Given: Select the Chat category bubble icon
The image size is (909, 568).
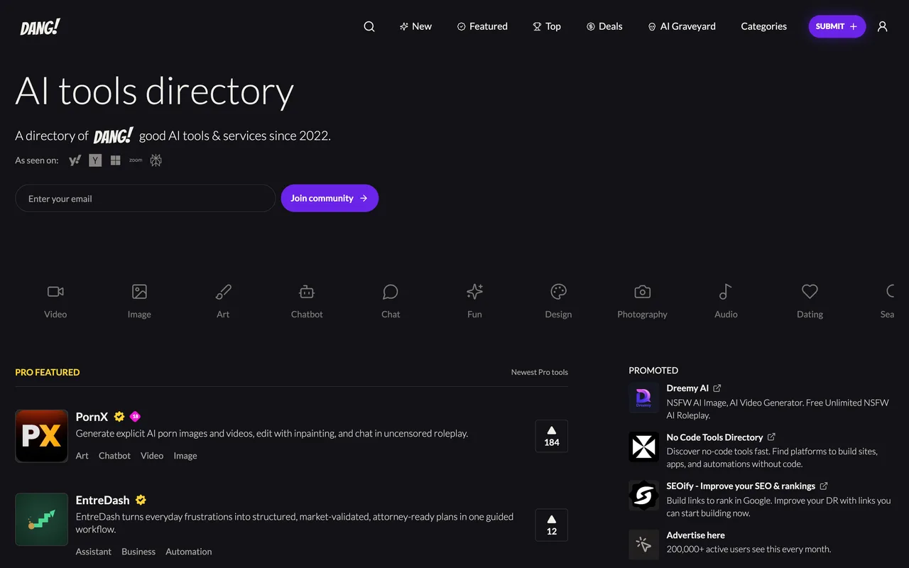Looking at the screenshot, I should [x=391, y=291].
